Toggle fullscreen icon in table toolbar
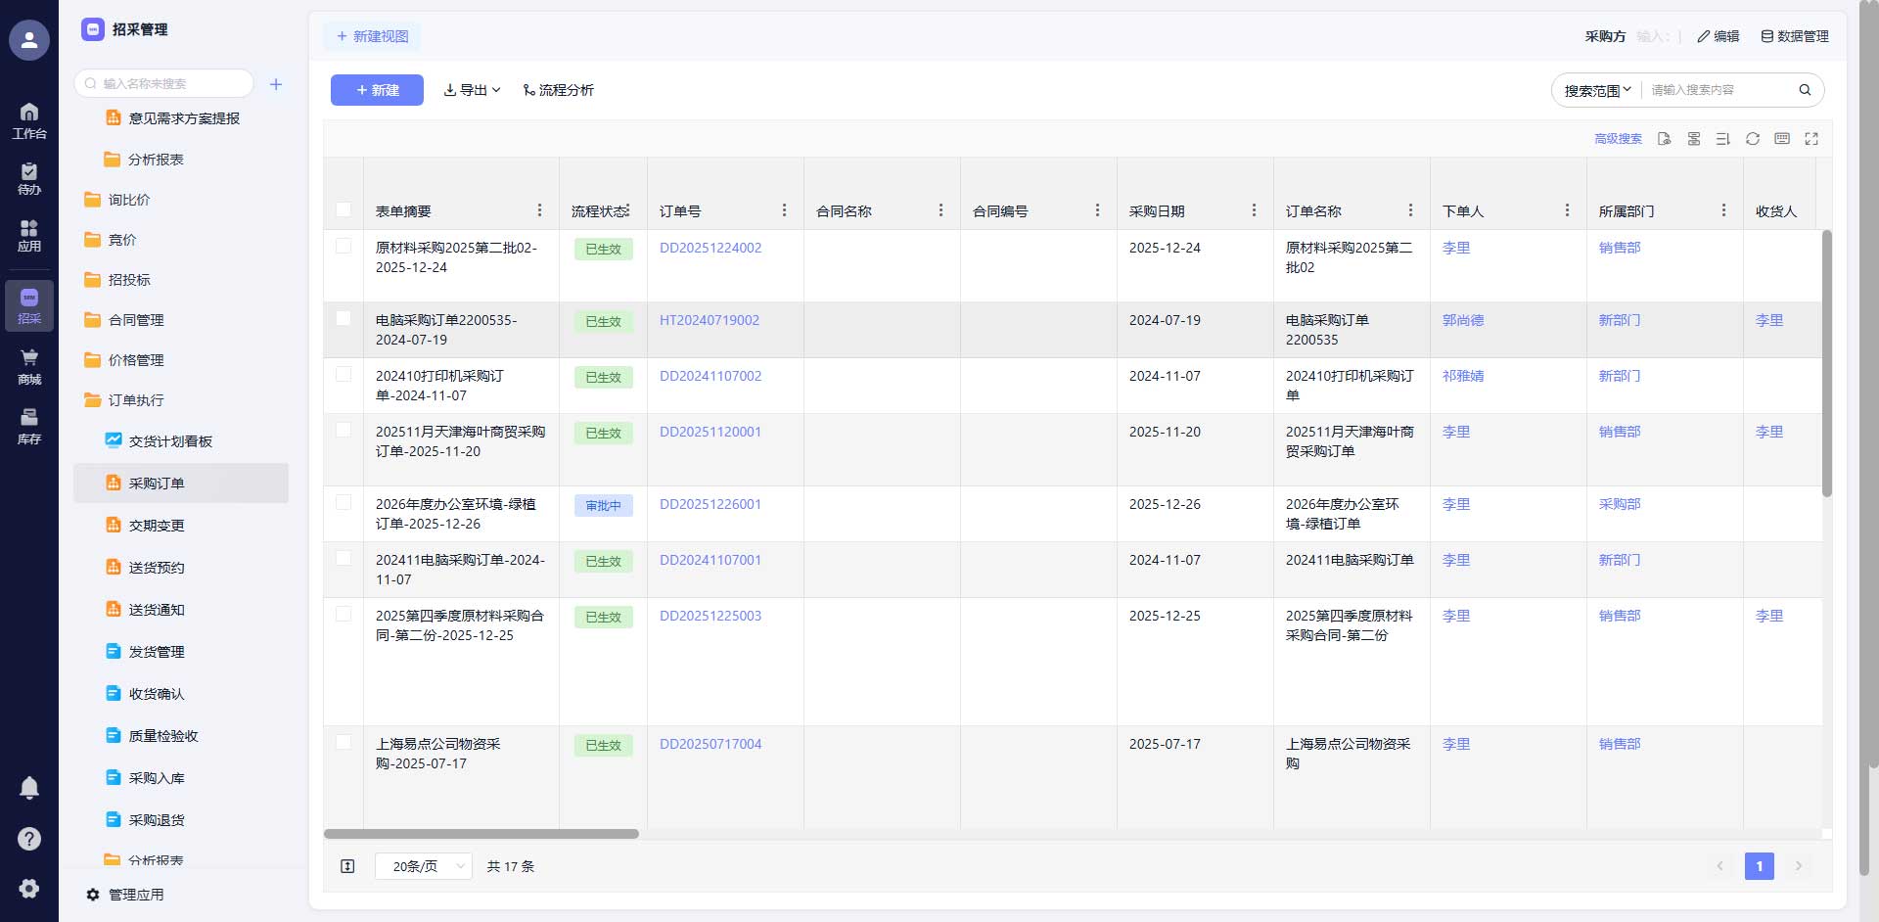The image size is (1879, 922). [x=1811, y=139]
